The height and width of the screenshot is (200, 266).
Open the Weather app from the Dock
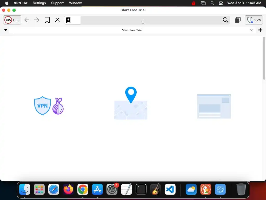tap(191, 189)
